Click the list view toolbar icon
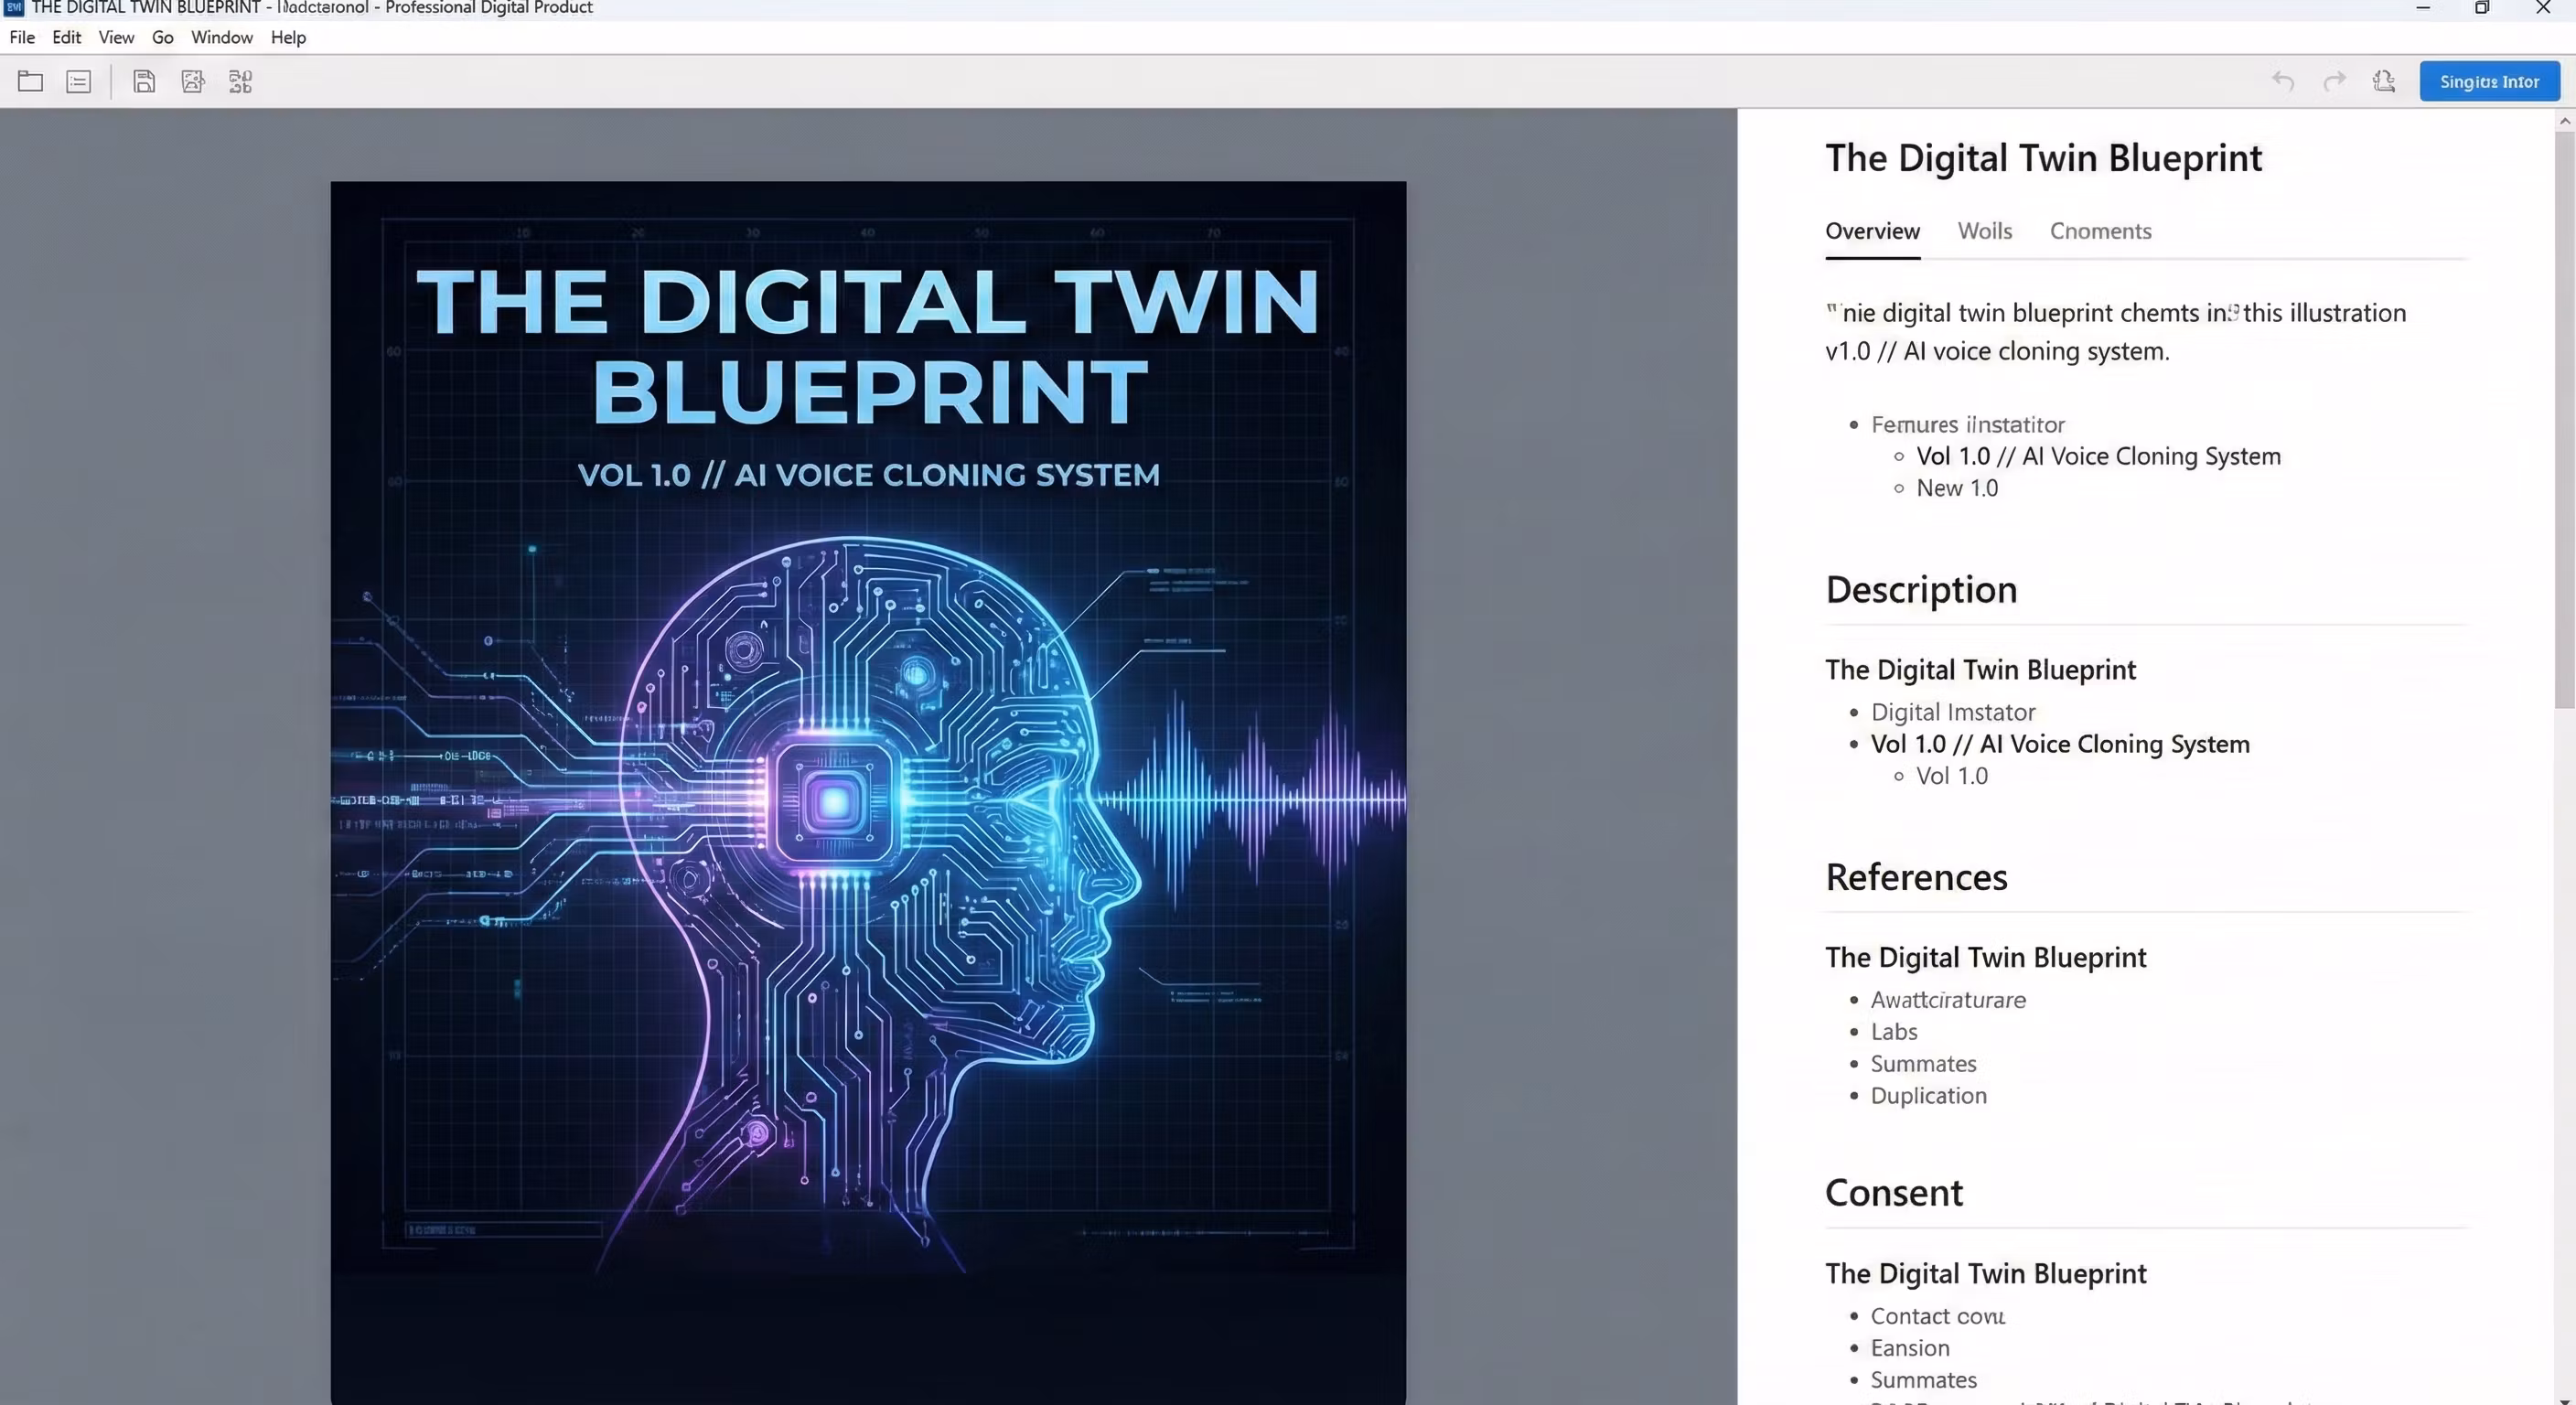This screenshot has height=1405, width=2576. coord(78,82)
